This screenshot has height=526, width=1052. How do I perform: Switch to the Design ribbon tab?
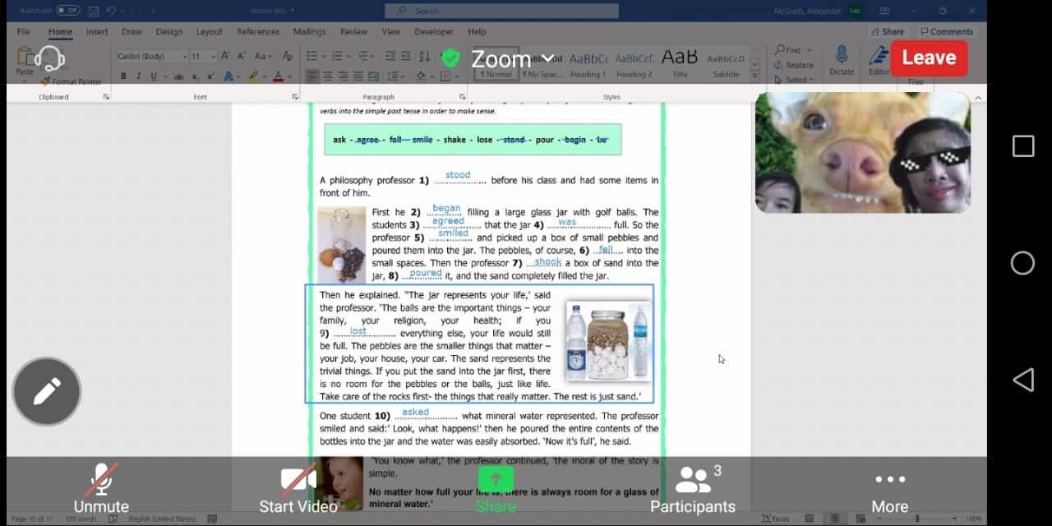coord(169,31)
